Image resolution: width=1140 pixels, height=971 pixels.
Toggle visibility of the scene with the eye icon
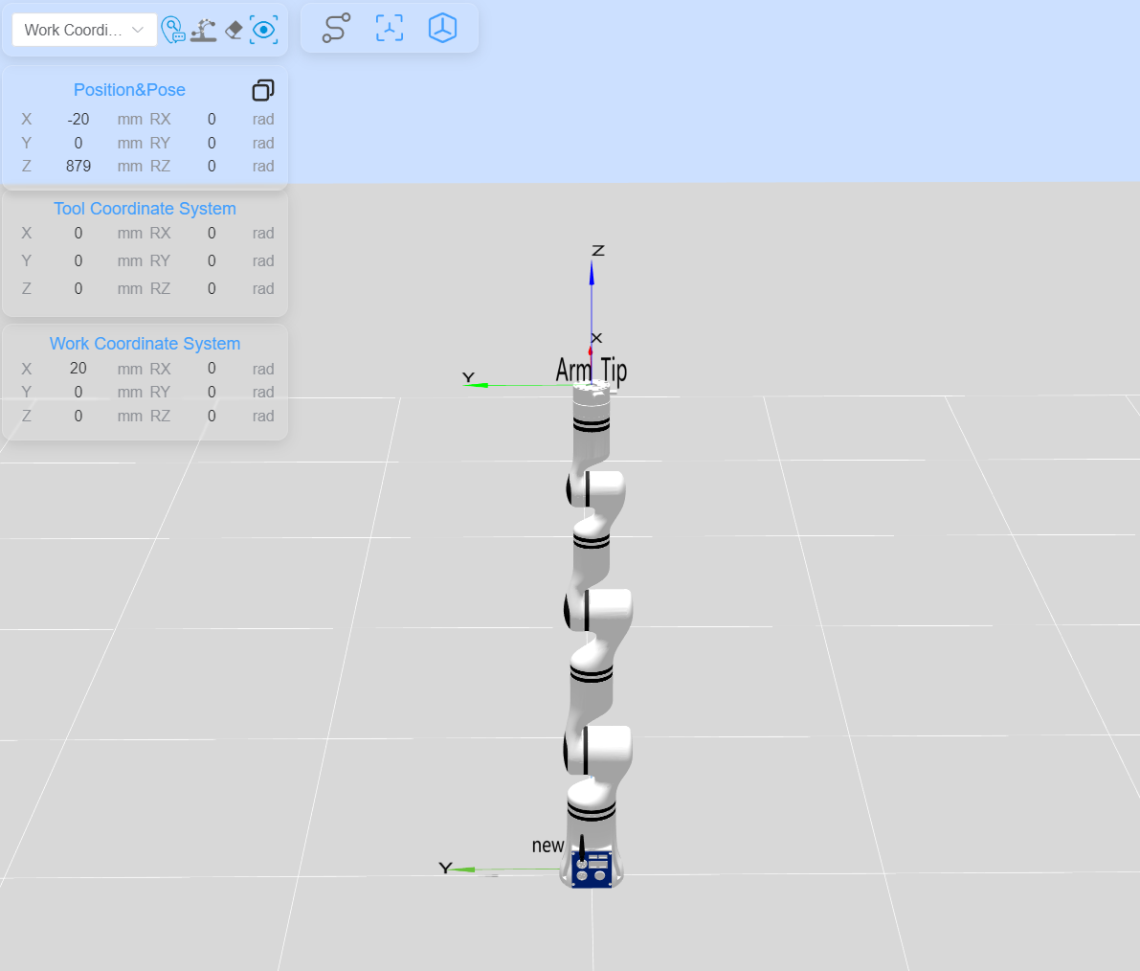[x=263, y=29]
